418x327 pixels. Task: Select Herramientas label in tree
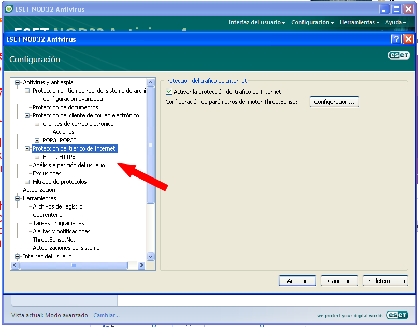pos(39,198)
